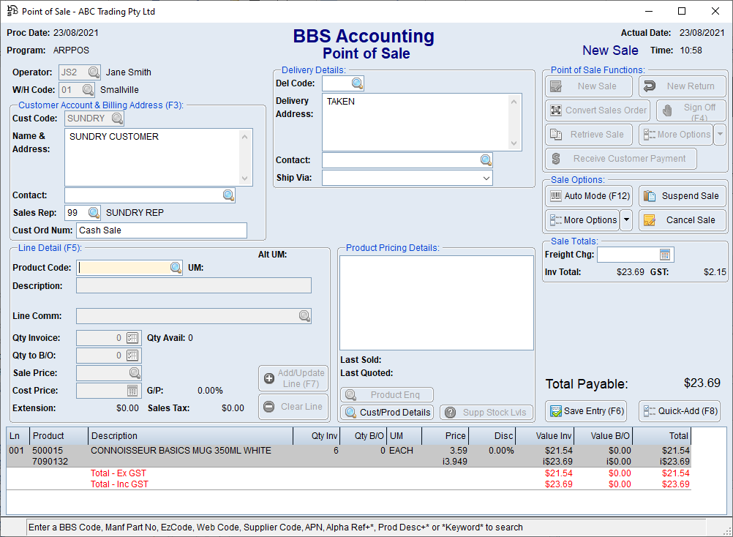Click the Sales Rep search icon
The height and width of the screenshot is (537, 733).
tap(94, 213)
